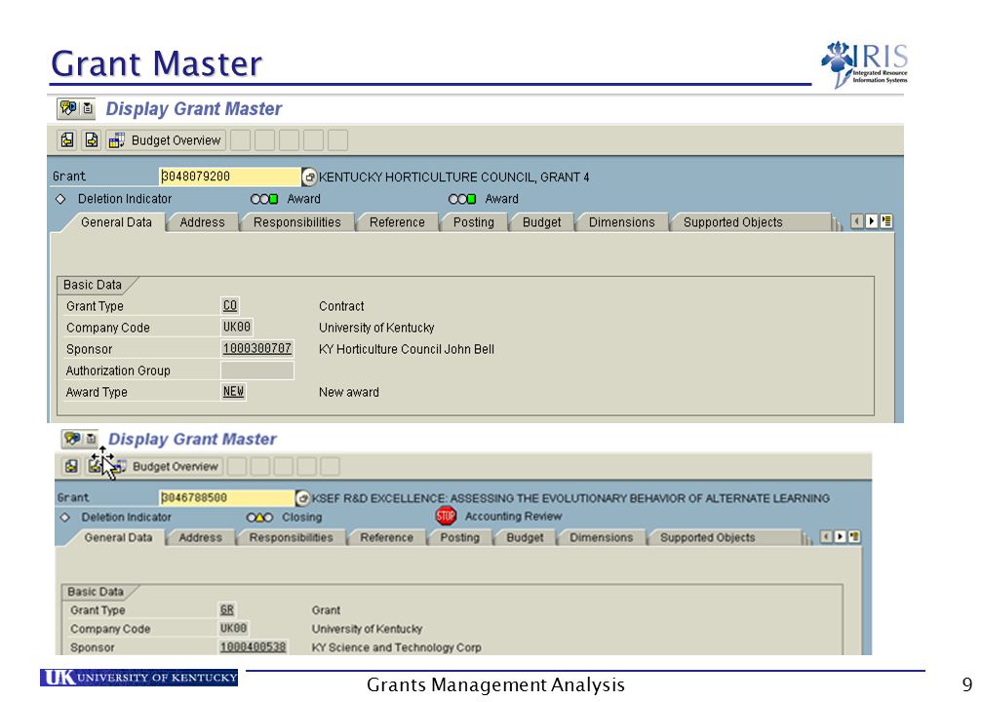
Task: Click the Grant field containing 3048079200
Action: (229, 176)
